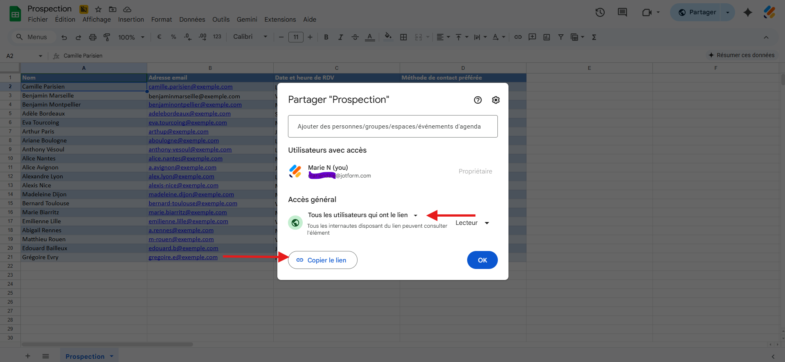This screenshot has width=785, height=362.
Task: Open Prospection sheet tab menu arrow
Action: tap(112, 356)
